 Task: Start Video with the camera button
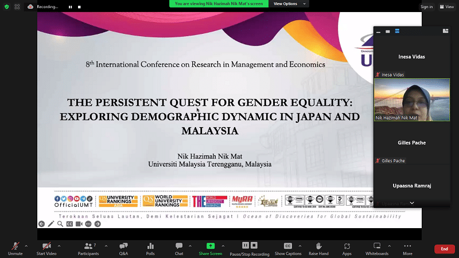46,248
